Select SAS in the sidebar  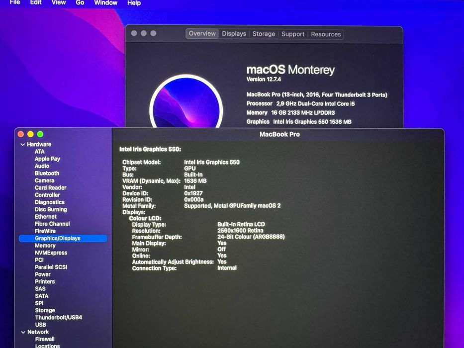tap(40, 289)
